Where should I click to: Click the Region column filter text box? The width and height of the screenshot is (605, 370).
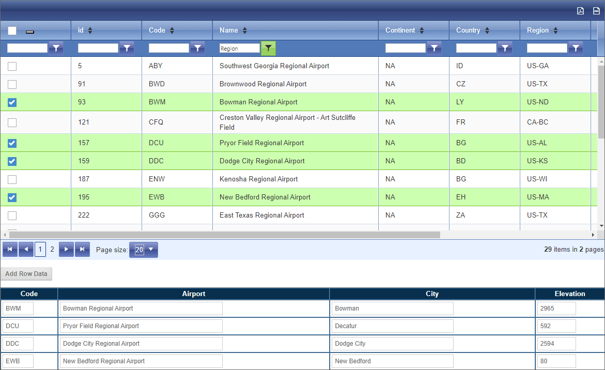(547, 48)
